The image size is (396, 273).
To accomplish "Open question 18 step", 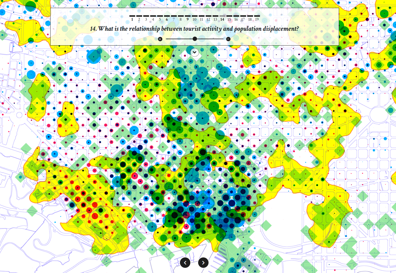I will tap(250, 19).
